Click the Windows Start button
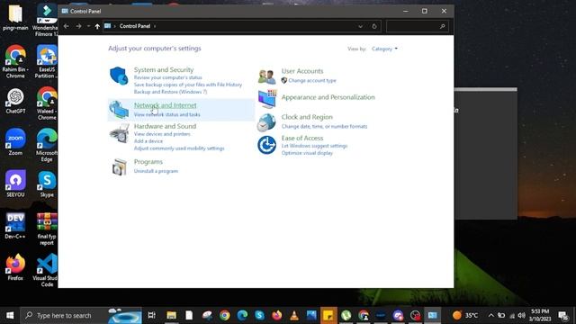 (10, 315)
